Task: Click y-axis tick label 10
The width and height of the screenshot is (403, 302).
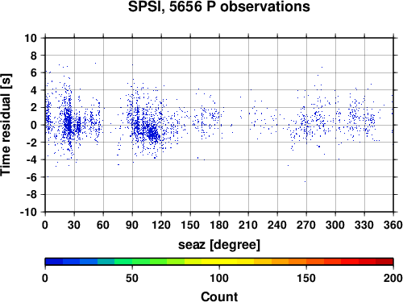Action: (31, 38)
